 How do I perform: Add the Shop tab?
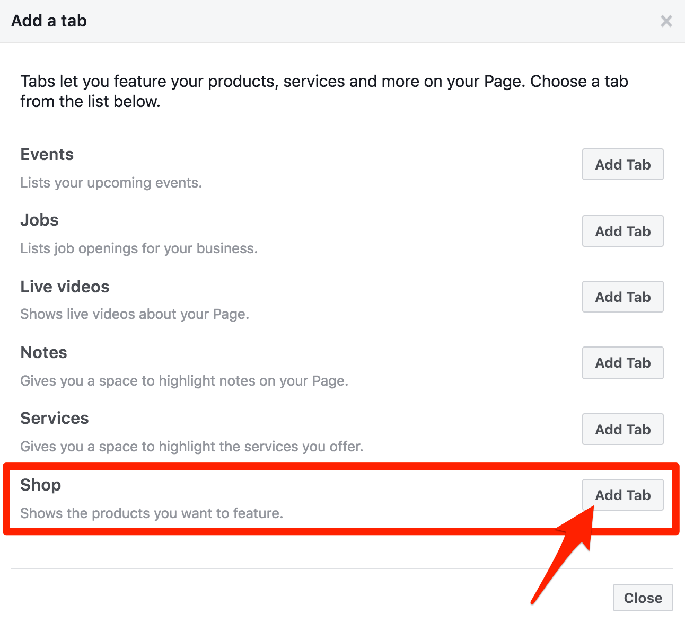click(622, 495)
